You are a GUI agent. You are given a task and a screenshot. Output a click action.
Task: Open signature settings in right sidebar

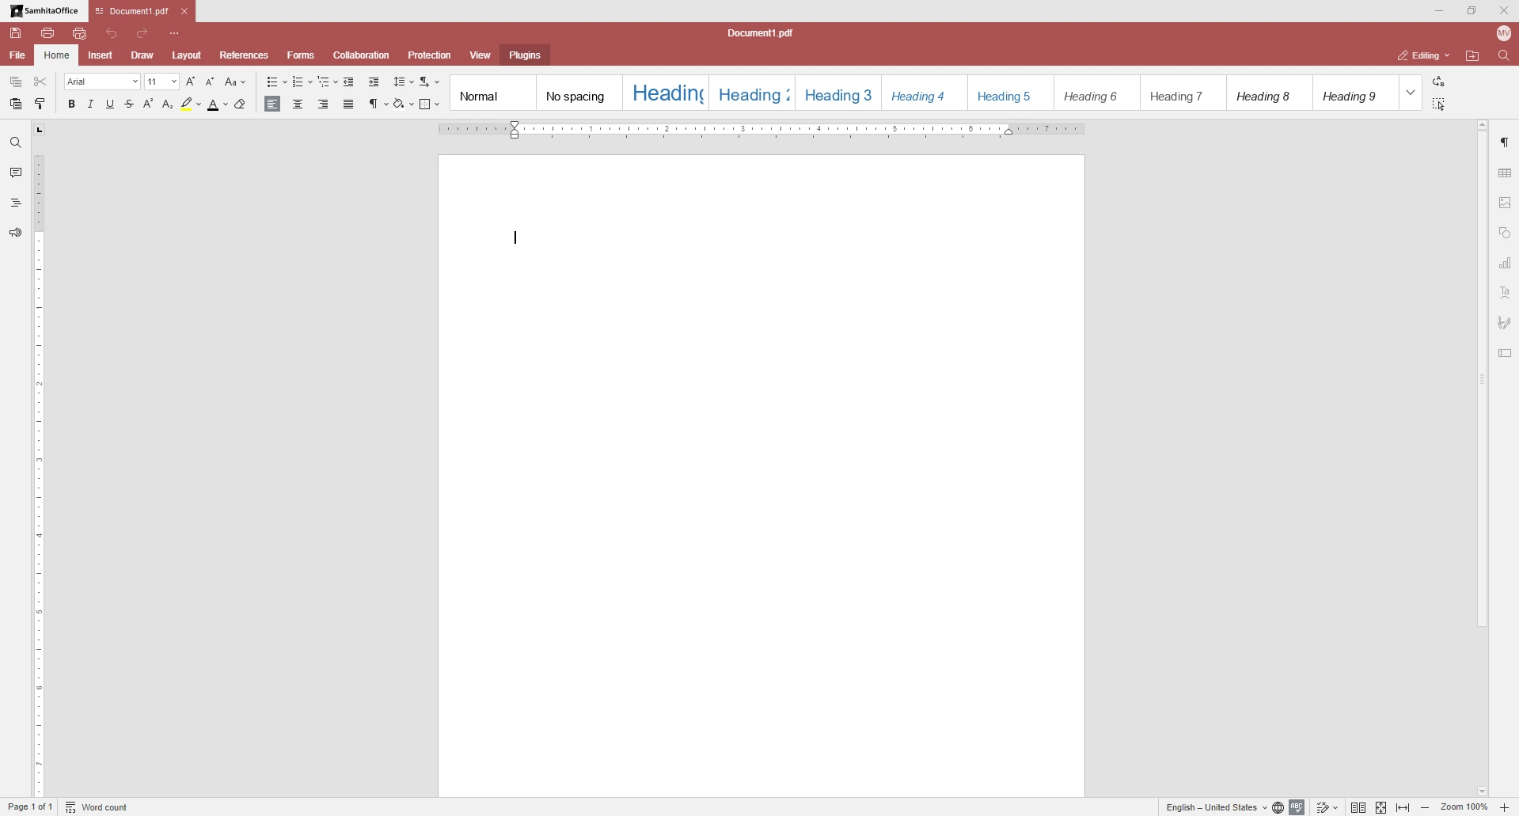tap(1506, 323)
